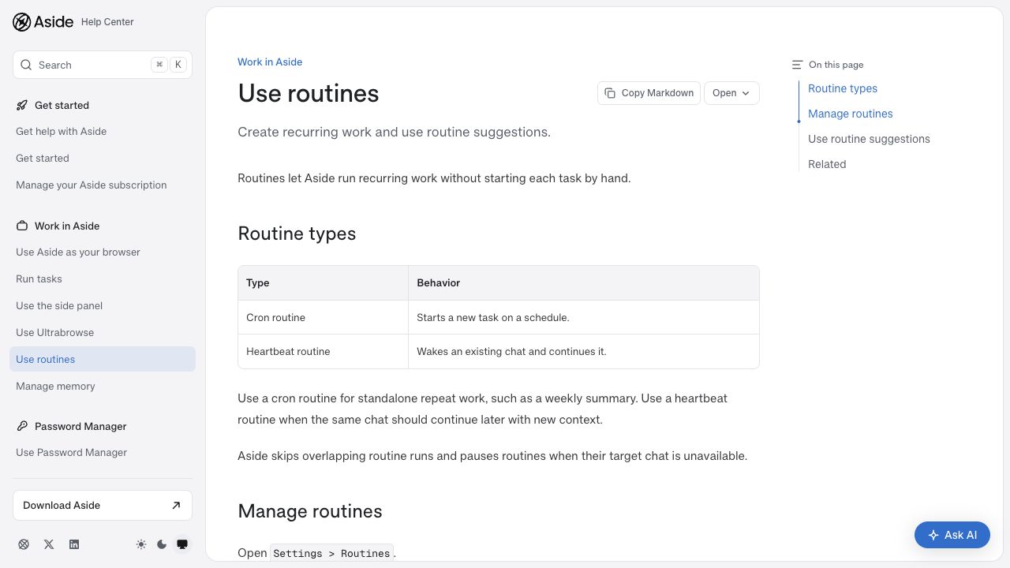Viewport: 1010px width, 568px height.
Task: Open the Run tasks page
Action: click(x=103, y=279)
